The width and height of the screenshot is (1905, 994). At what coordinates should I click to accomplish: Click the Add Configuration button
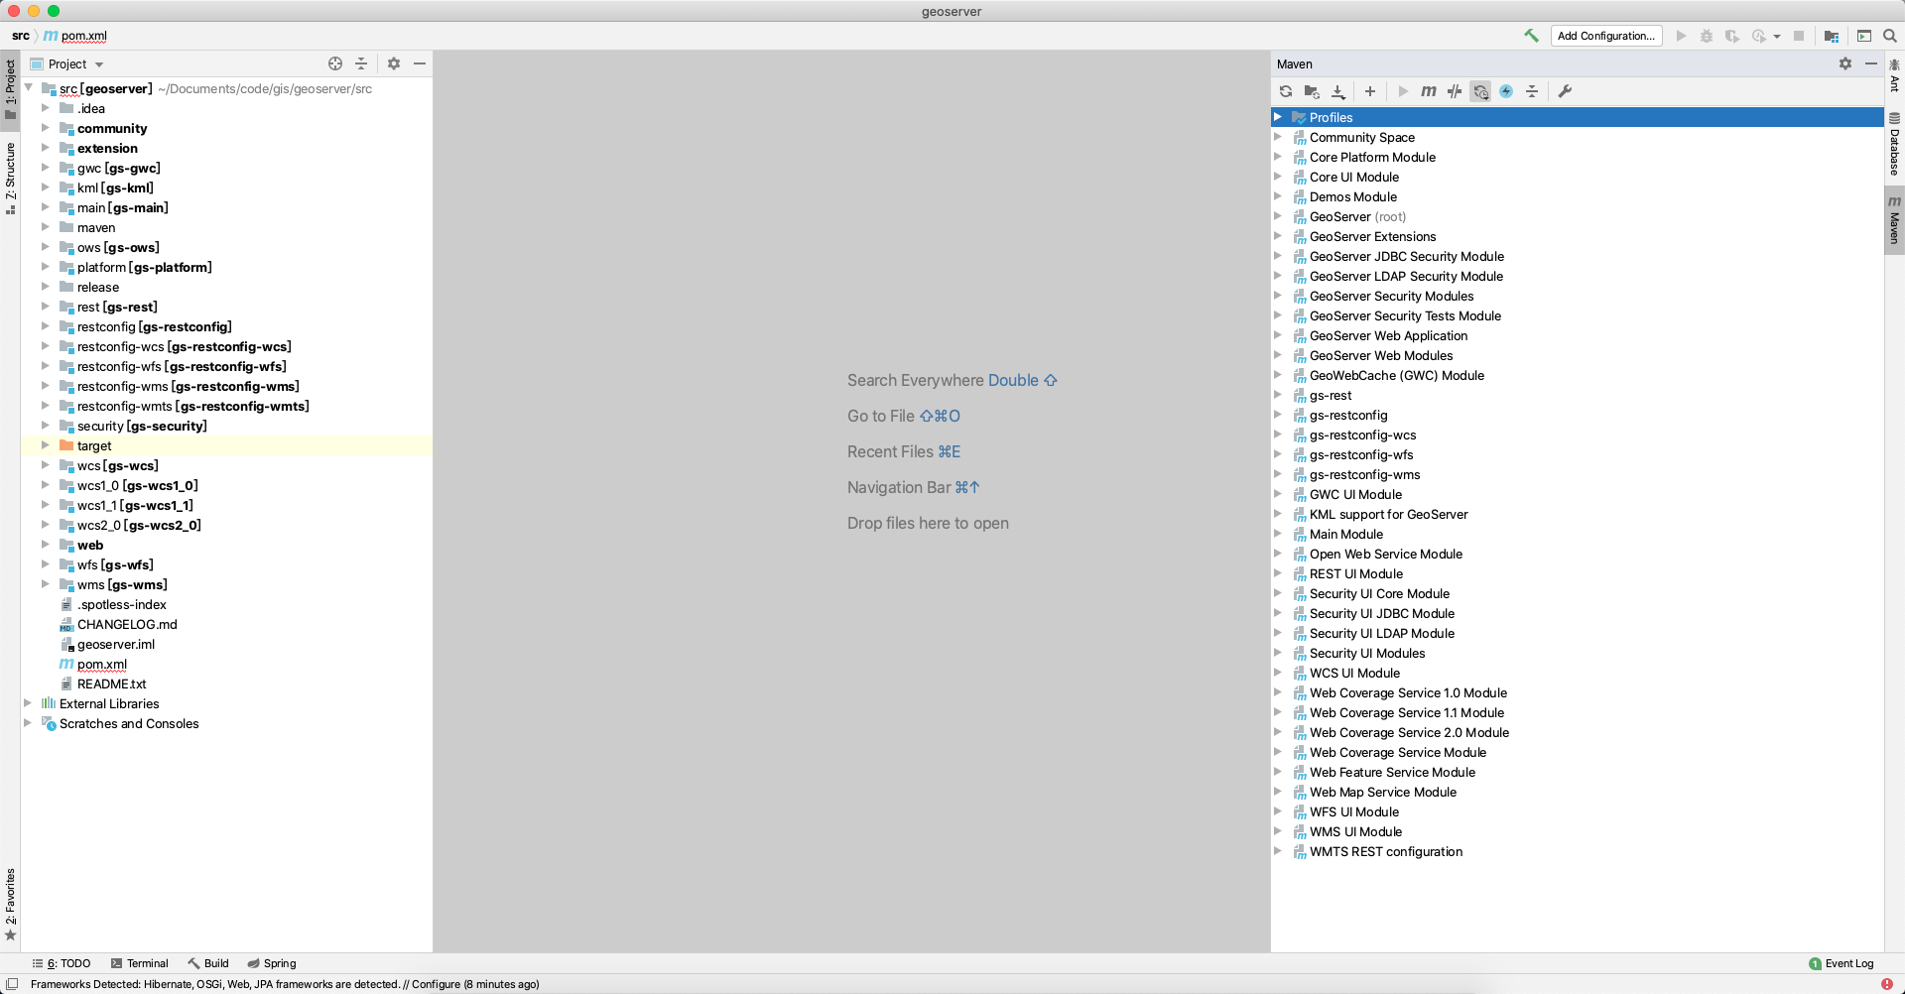point(1605,36)
